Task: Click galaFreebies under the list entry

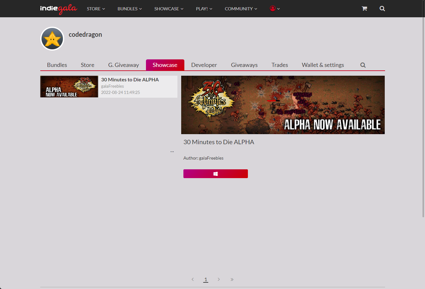Action: 112,86
